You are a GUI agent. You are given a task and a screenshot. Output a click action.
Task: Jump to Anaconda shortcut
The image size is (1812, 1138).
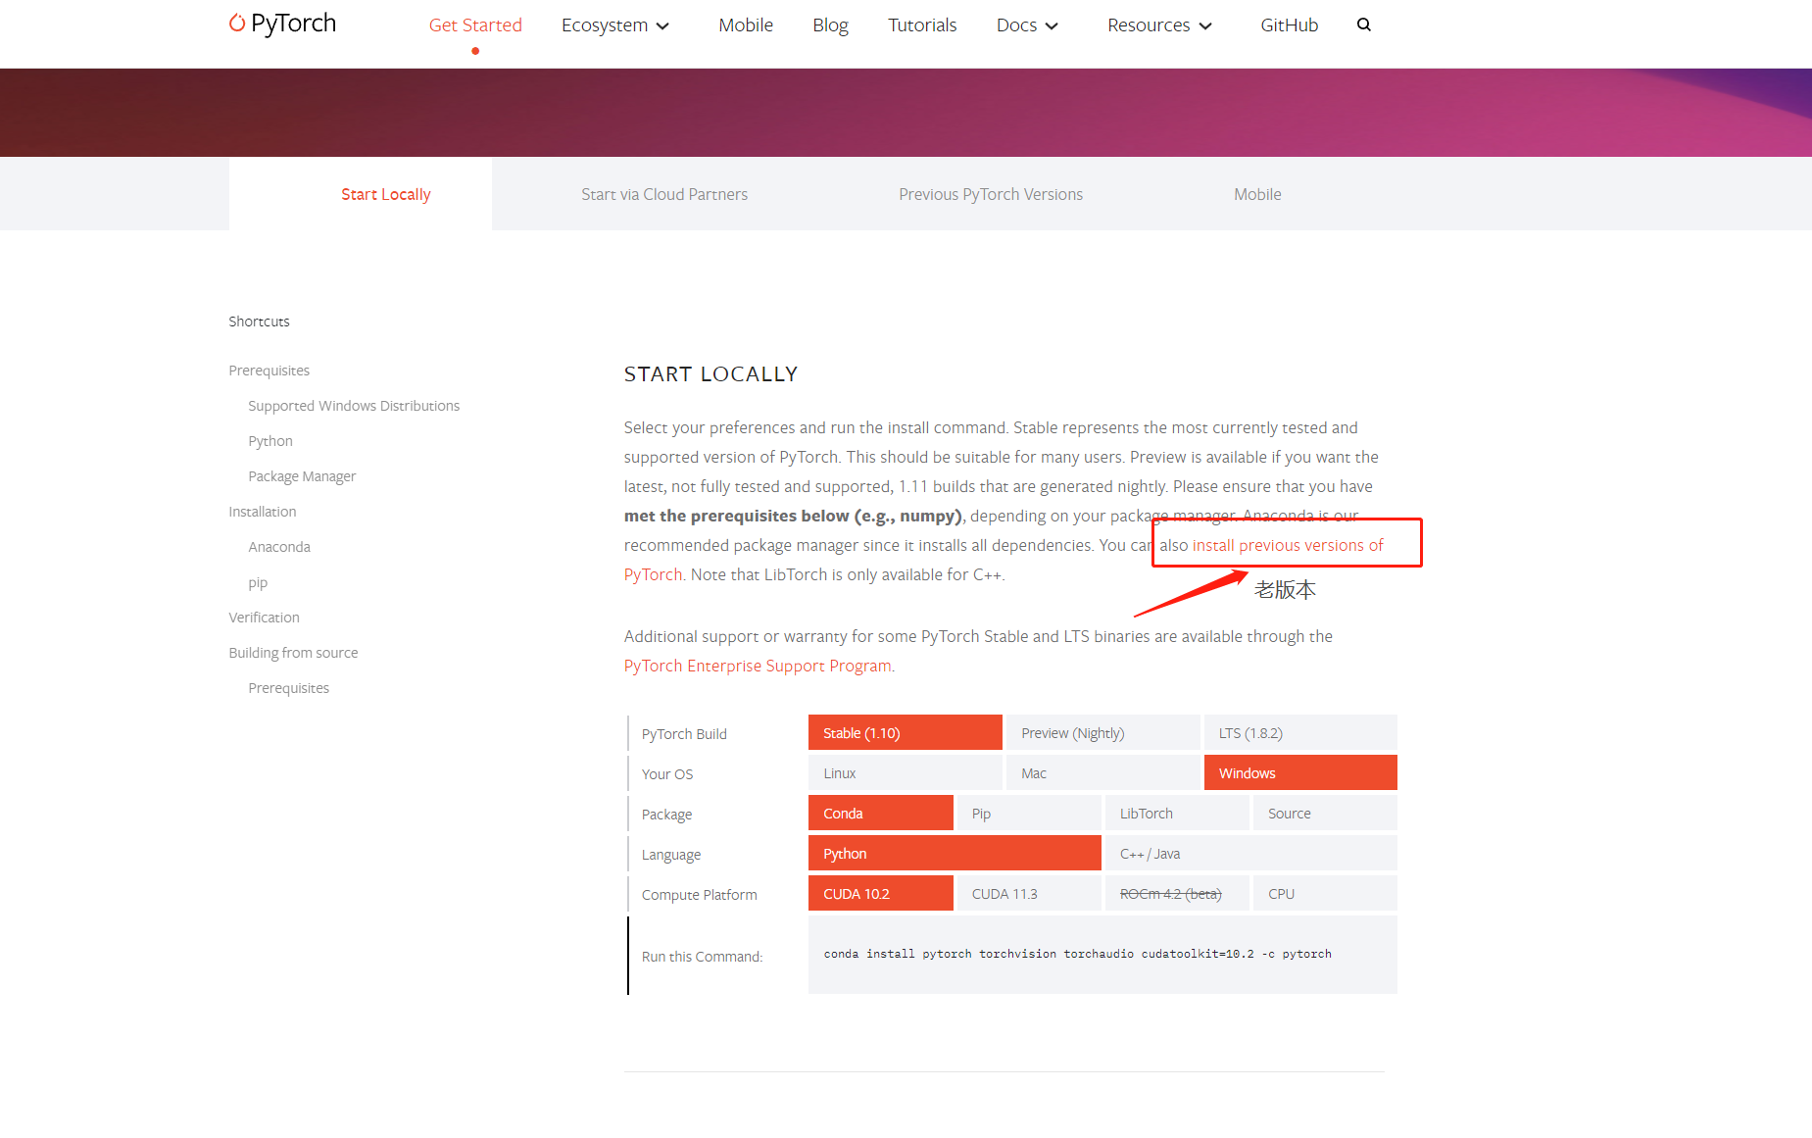279,547
